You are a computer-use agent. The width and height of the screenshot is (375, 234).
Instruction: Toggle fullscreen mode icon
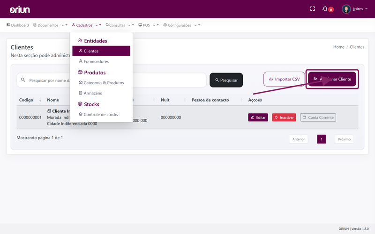[313, 9]
